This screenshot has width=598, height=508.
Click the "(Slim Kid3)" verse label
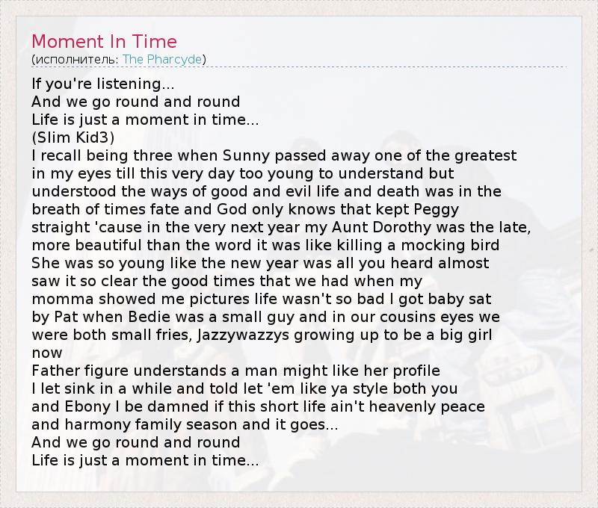coord(73,137)
